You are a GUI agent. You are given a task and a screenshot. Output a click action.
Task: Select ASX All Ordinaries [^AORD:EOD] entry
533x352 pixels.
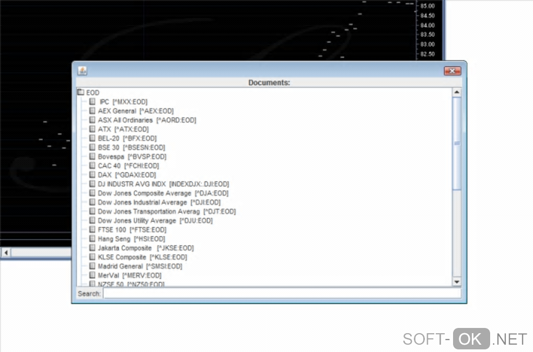147,120
